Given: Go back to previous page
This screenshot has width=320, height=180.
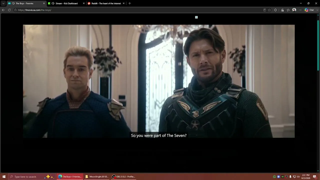Looking at the screenshot, I should pyautogui.click(x=3, y=10).
